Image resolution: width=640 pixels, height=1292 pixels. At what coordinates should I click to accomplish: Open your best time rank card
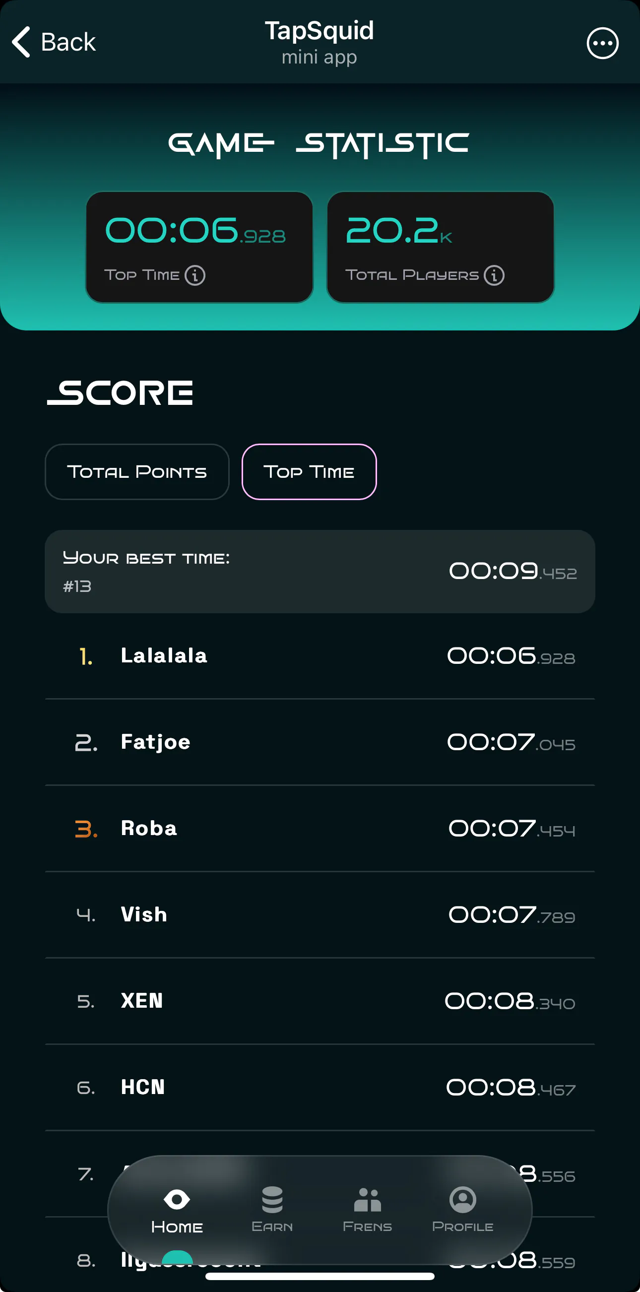[x=320, y=571]
